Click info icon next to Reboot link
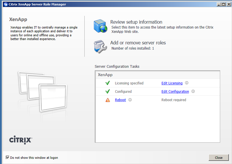The width and height of the screenshot is (232, 164). coord(130,100)
